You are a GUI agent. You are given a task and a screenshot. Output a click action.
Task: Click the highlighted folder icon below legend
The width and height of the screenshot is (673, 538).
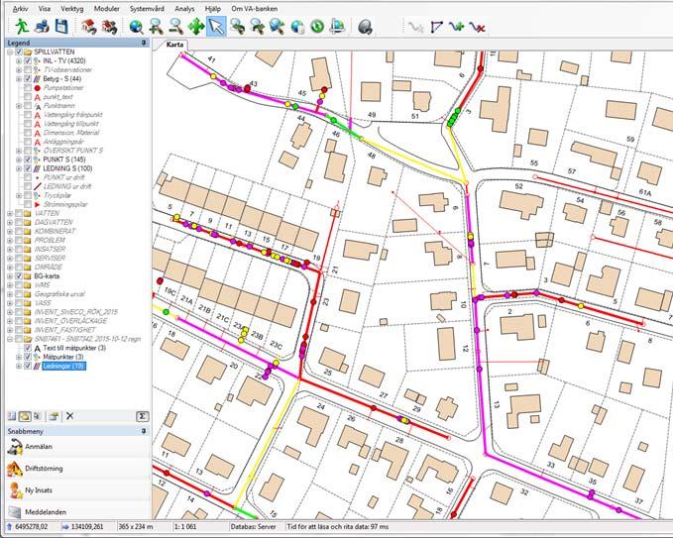[25, 416]
